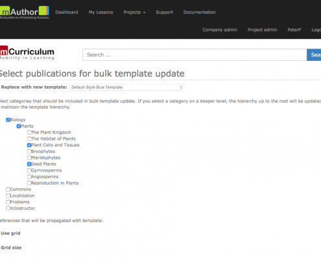This screenshot has width=321, height=259.
Task: Open the PeterF user profile
Action: pyautogui.click(x=294, y=30)
